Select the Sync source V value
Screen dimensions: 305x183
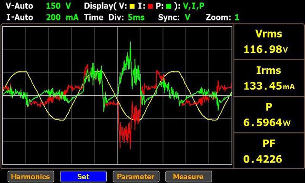tap(187, 18)
